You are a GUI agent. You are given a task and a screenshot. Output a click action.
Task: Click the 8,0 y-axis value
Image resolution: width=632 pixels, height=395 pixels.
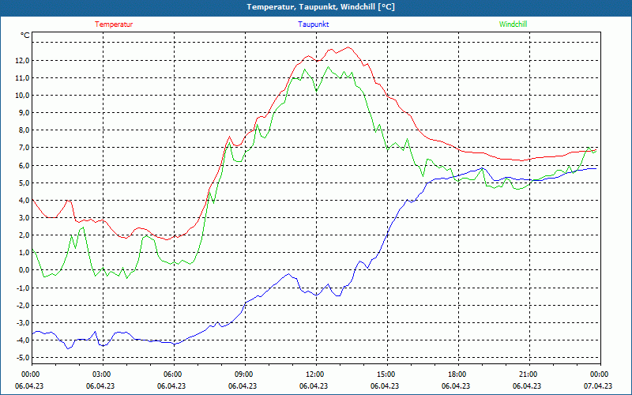[24, 130]
